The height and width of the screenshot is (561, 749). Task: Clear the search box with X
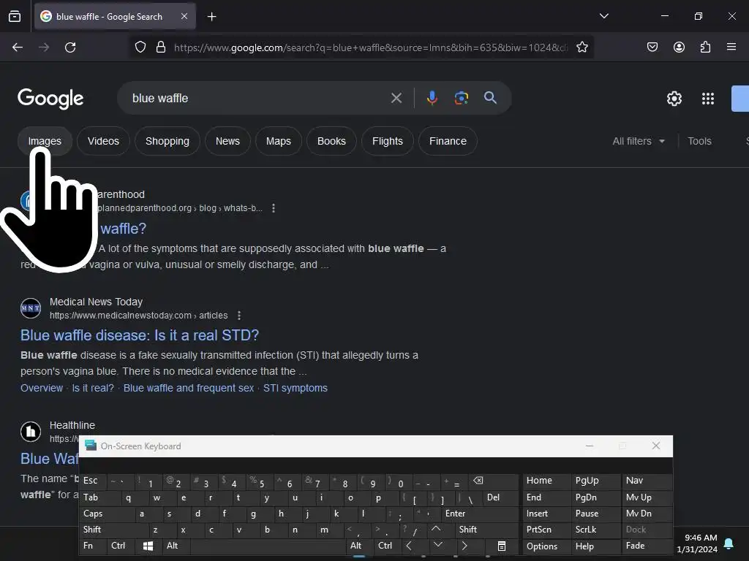[396, 99]
